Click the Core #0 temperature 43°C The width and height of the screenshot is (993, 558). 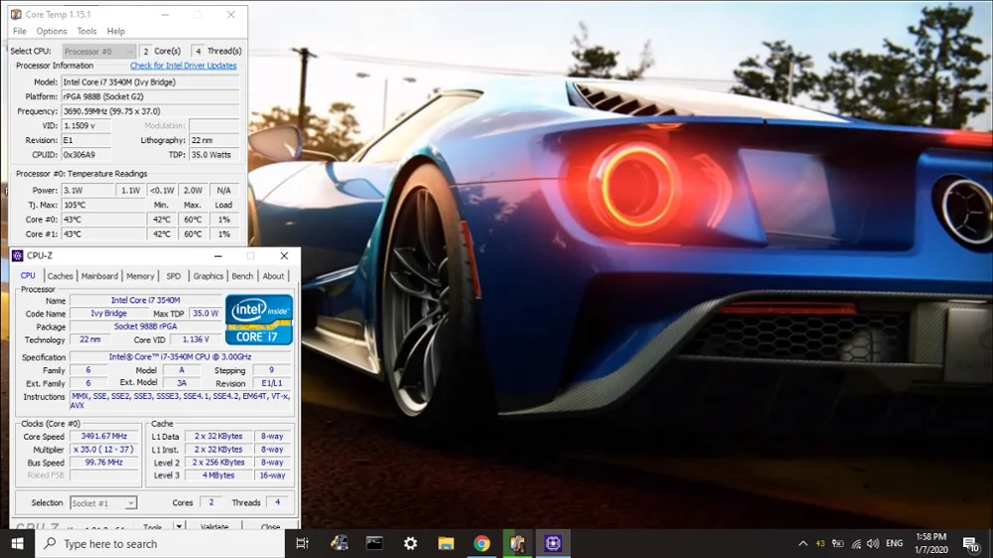pos(102,219)
